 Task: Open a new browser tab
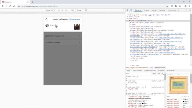(32, 2)
